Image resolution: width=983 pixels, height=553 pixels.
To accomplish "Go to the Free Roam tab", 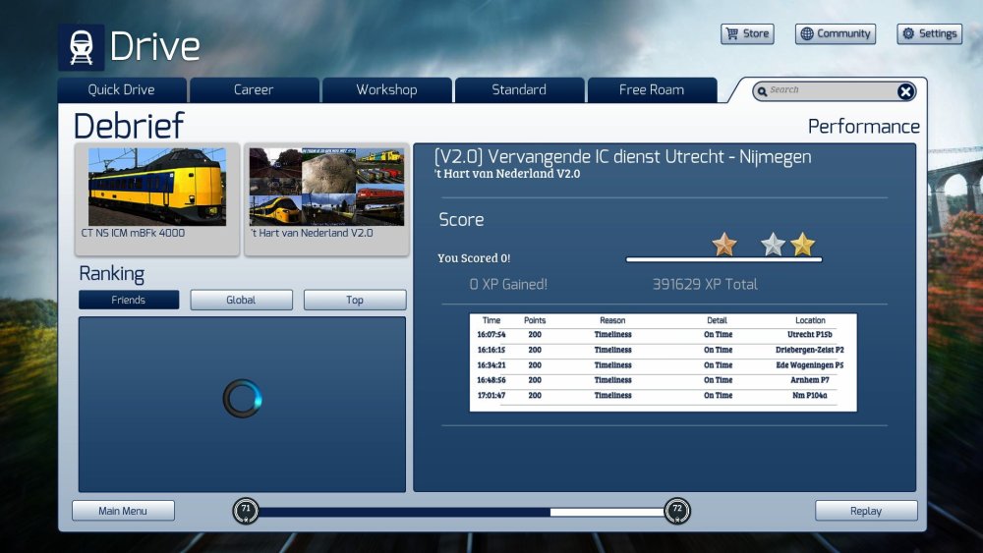I will 651,90.
